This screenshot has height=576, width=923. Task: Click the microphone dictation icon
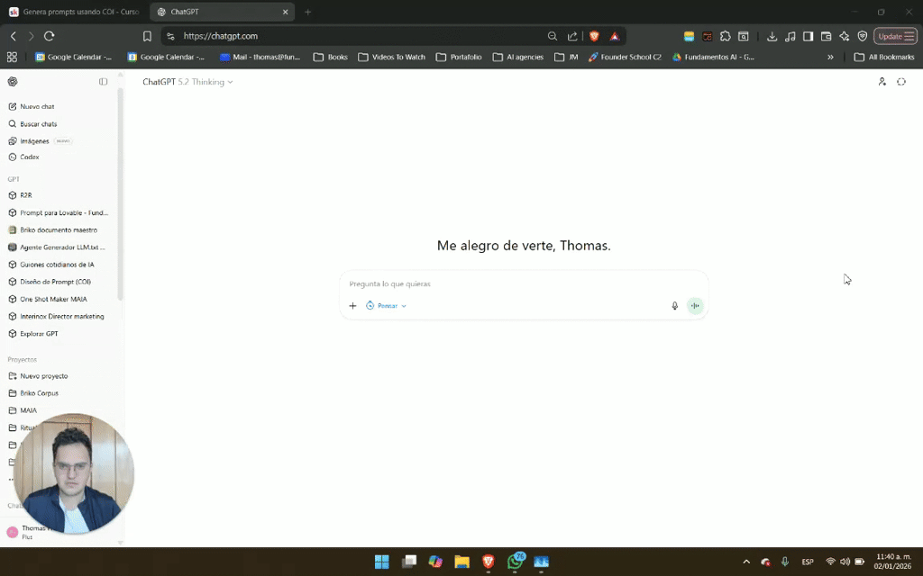674,306
